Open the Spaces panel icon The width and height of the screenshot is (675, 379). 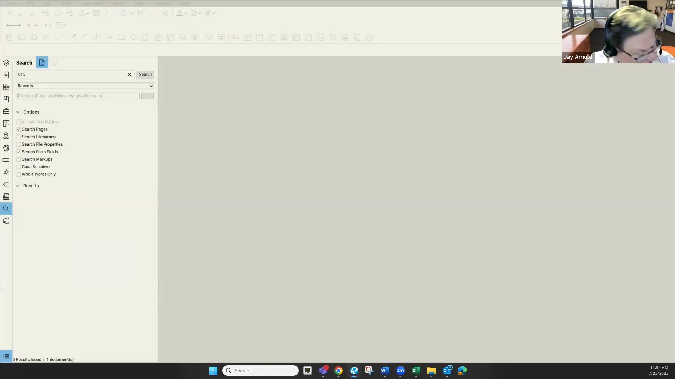click(6, 124)
